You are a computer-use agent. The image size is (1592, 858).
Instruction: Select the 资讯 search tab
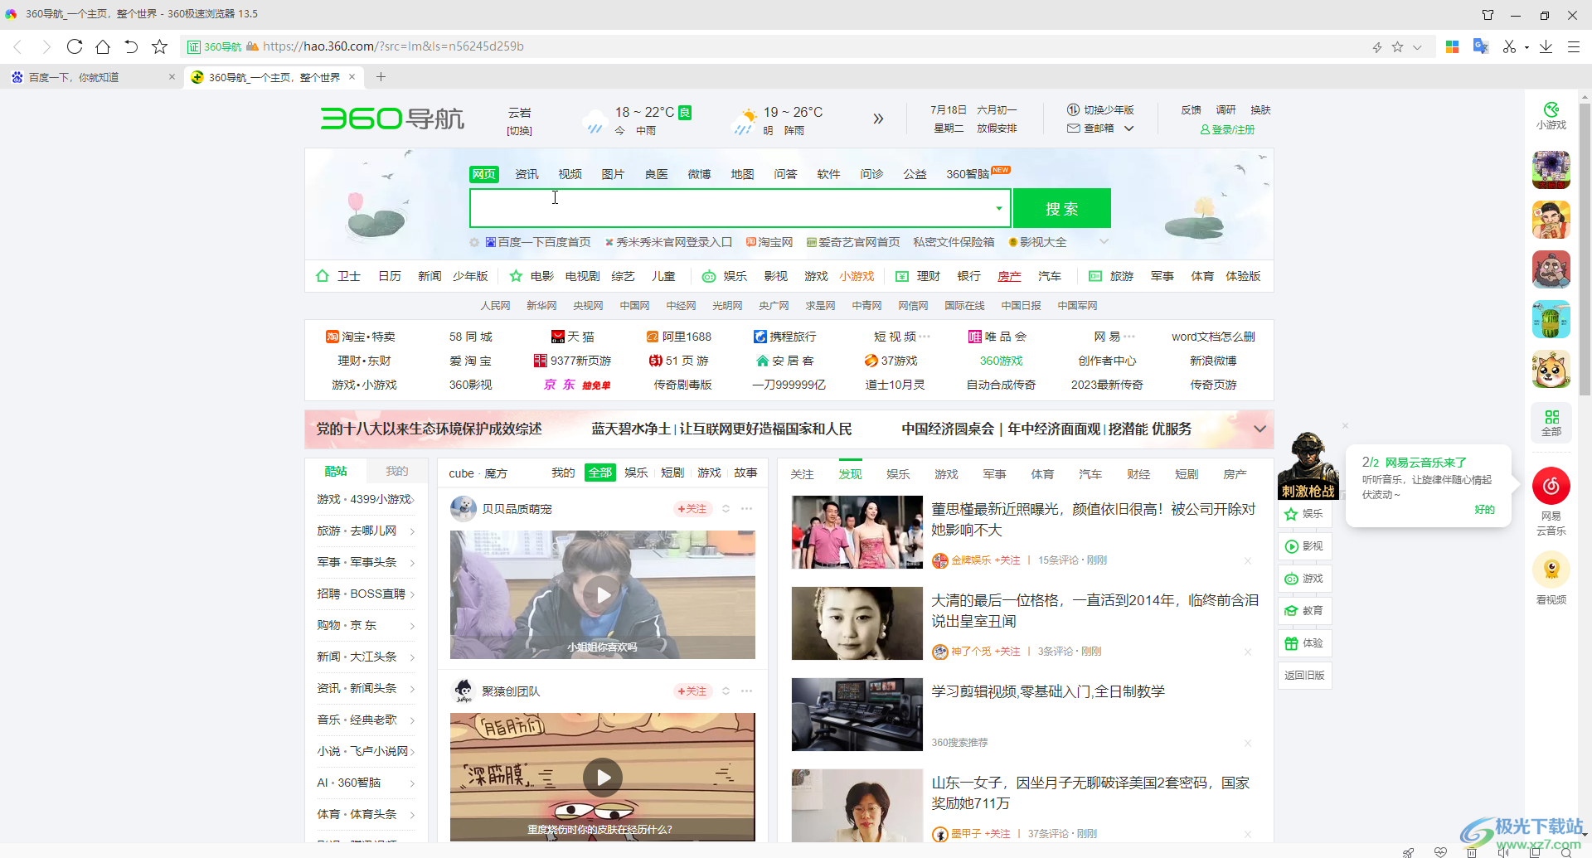527,174
